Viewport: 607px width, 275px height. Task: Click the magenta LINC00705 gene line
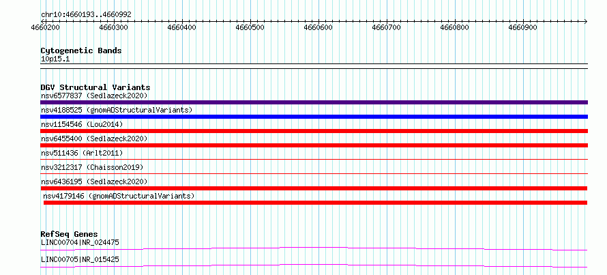[314, 265]
